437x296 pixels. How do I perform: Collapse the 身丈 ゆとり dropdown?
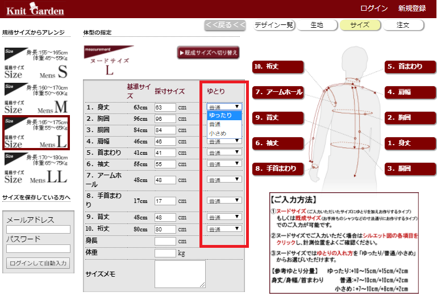tap(224, 107)
